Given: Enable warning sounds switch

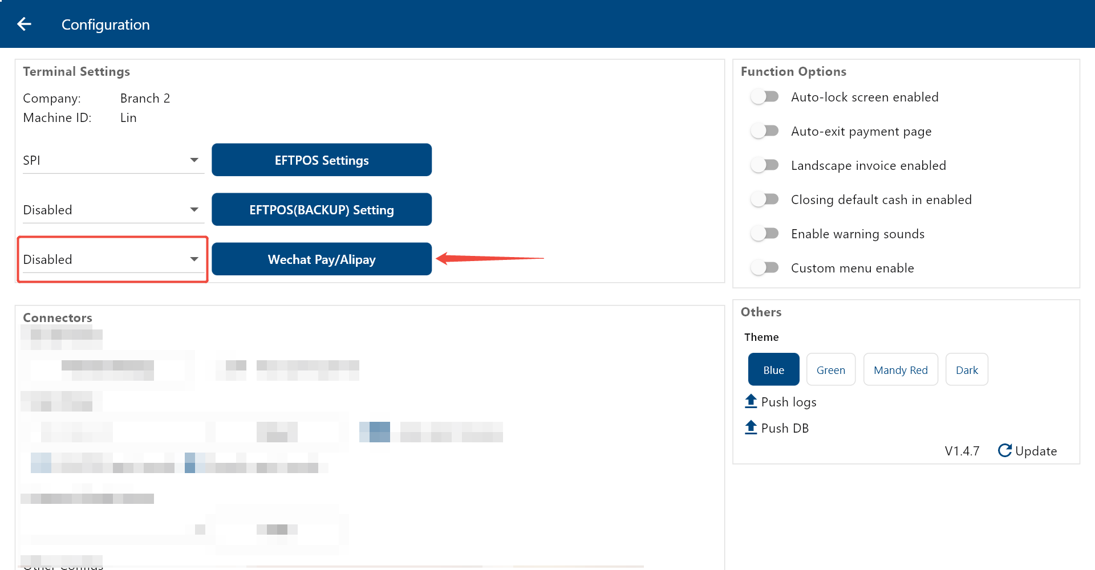Looking at the screenshot, I should (x=764, y=234).
